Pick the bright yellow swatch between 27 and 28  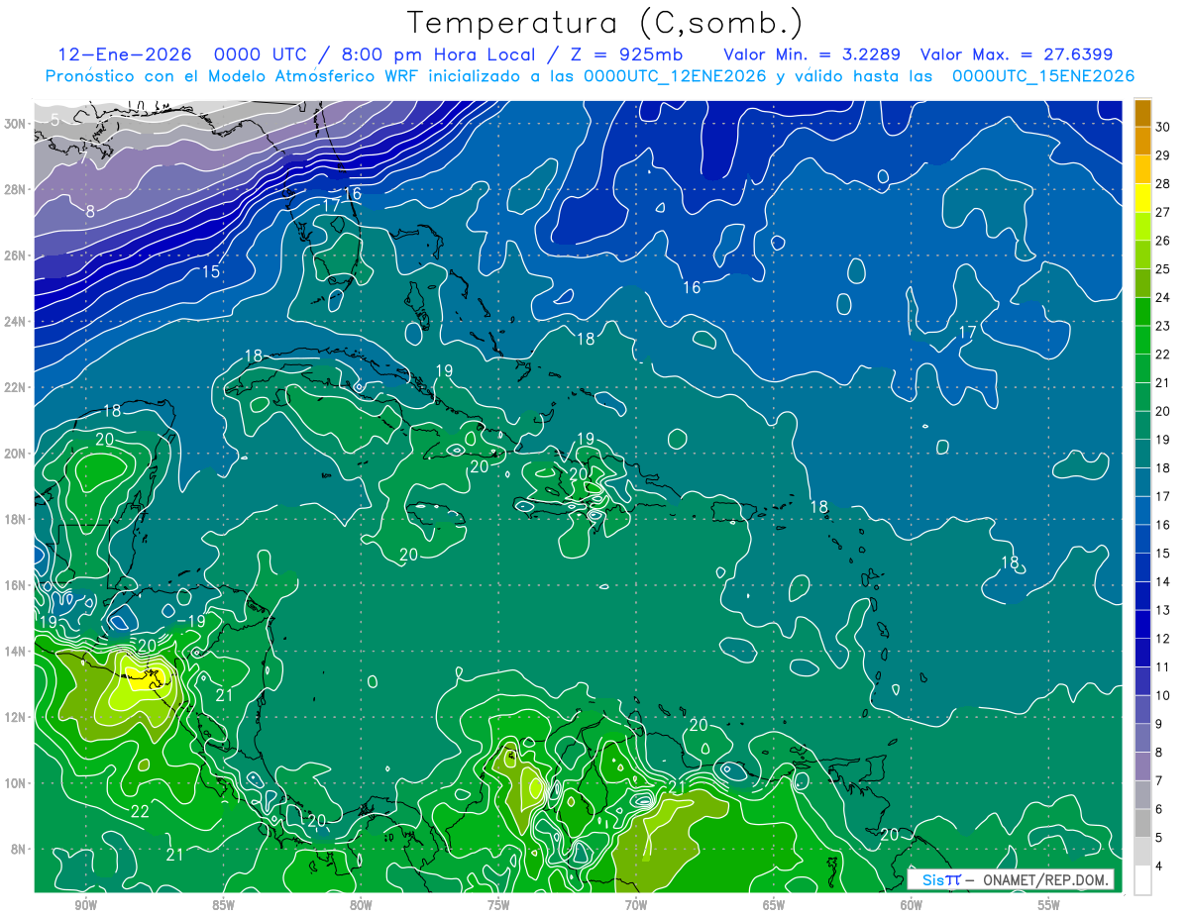click(1142, 197)
